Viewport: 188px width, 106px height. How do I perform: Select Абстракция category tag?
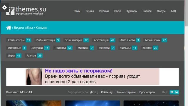(104, 40)
